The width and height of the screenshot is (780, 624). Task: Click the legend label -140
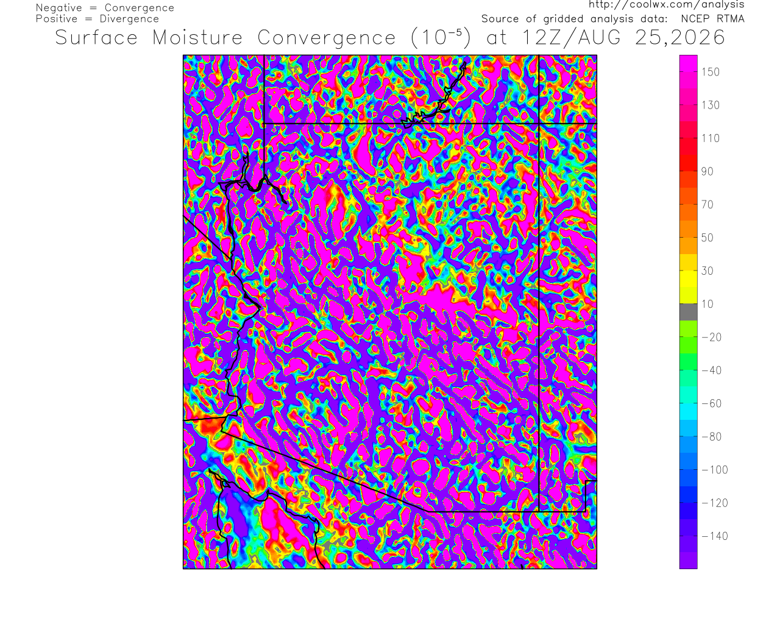click(x=715, y=536)
